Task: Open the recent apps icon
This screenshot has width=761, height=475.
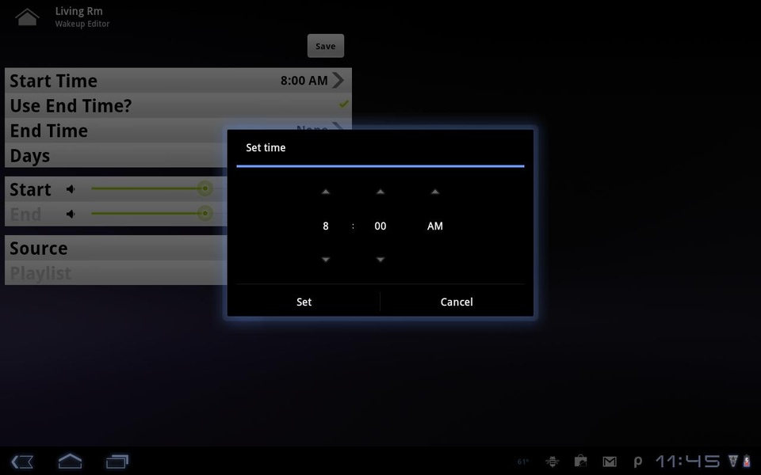Action: point(117,462)
